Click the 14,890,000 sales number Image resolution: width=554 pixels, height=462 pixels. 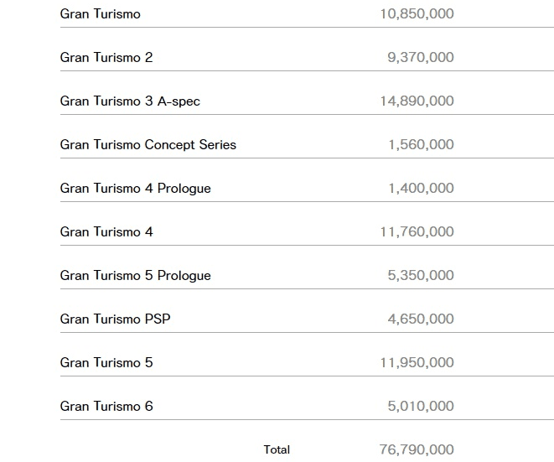click(417, 101)
